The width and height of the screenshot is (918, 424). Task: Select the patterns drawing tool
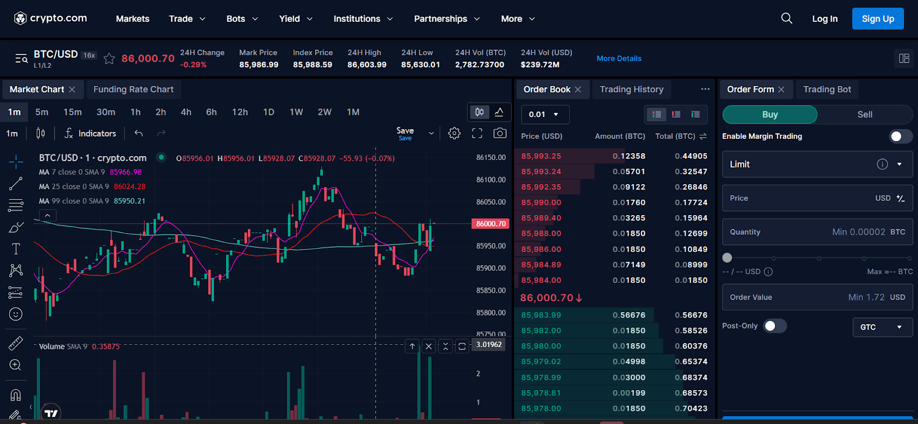point(16,270)
